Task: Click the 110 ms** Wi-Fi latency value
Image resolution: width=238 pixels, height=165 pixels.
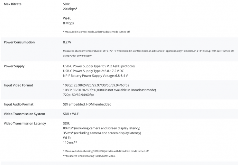Action: point(70,142)
